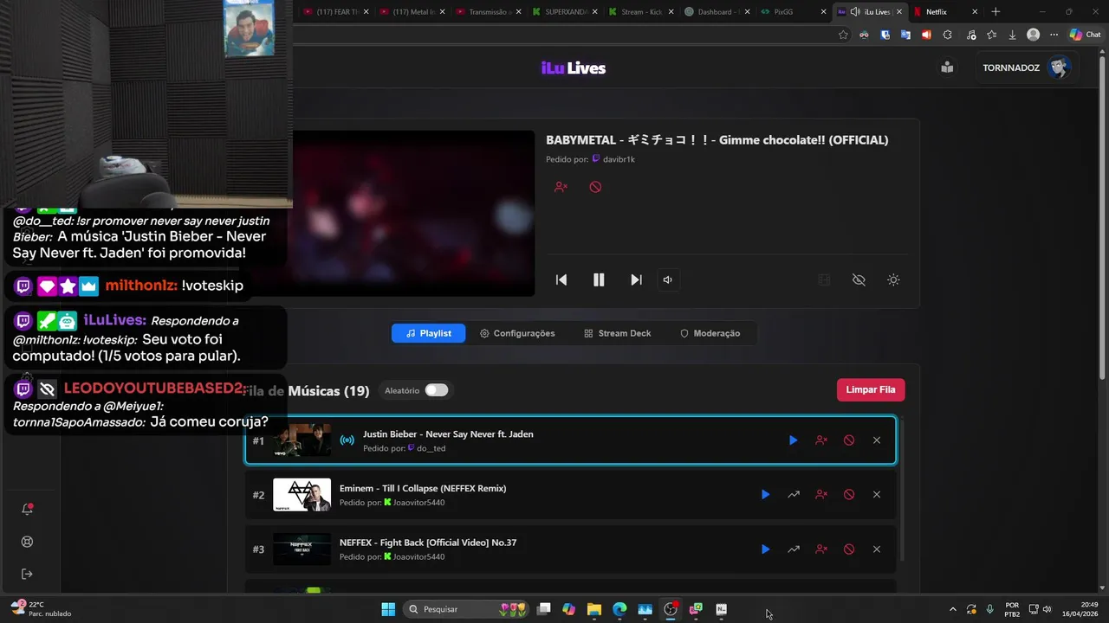Pause the current BABYMETAL song

pyautogui.click(x=599, y=279)
